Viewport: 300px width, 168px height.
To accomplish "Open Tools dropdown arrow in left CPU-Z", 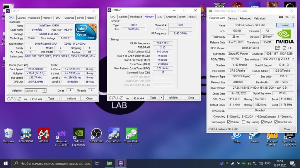I will [x=60, y=99].
